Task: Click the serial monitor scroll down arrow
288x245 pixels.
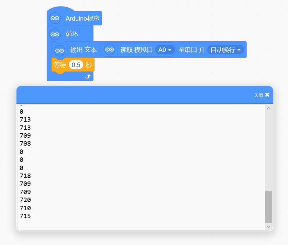Action: 268,227
